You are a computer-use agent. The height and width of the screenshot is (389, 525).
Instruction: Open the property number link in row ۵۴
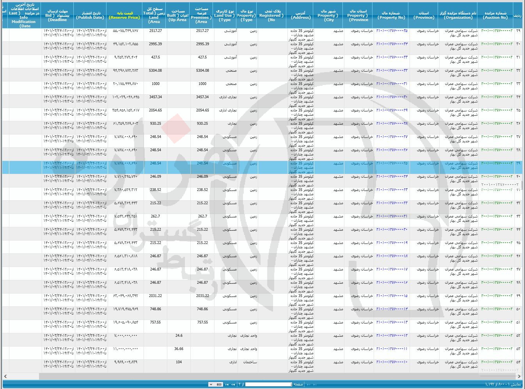(392, 362)
